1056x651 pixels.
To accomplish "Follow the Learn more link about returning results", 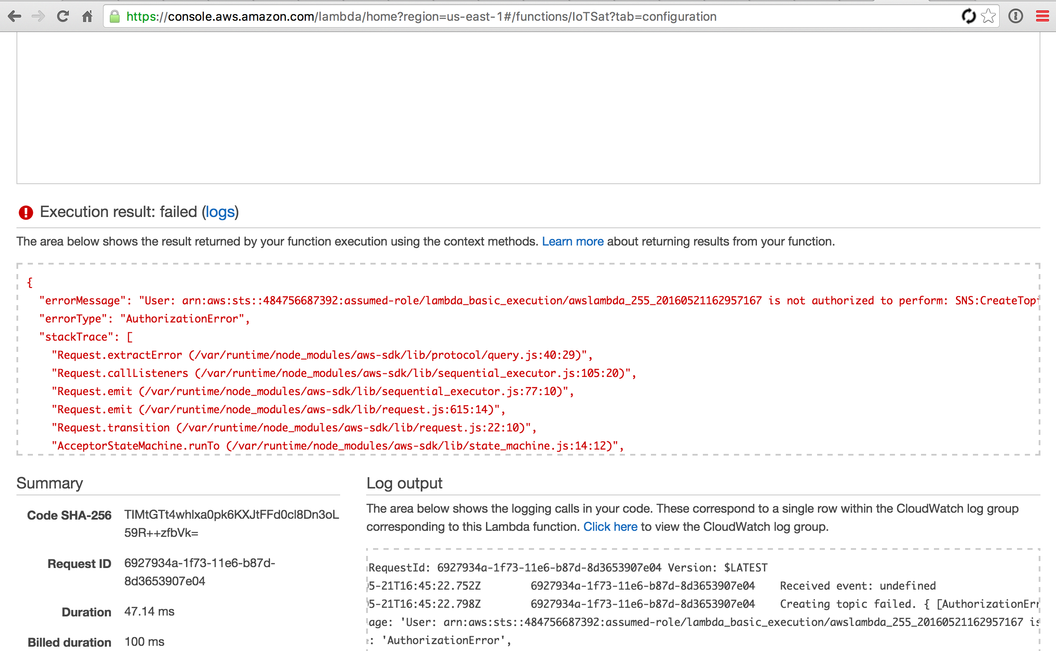I will tap(573, 241).
